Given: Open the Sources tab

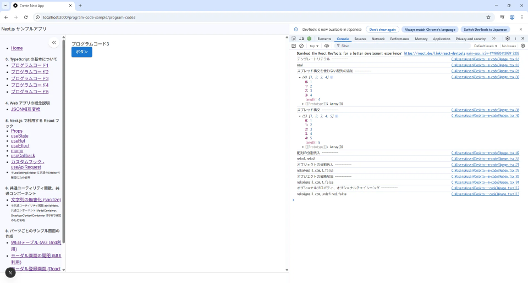Looking at the screenshot, I should [x=360, y=39].
